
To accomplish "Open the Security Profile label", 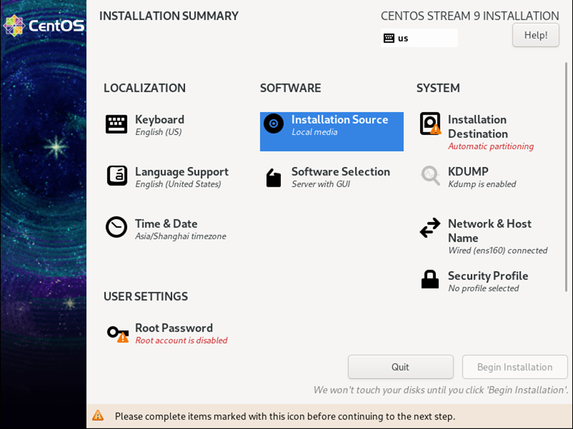I will tap(488, 275).
